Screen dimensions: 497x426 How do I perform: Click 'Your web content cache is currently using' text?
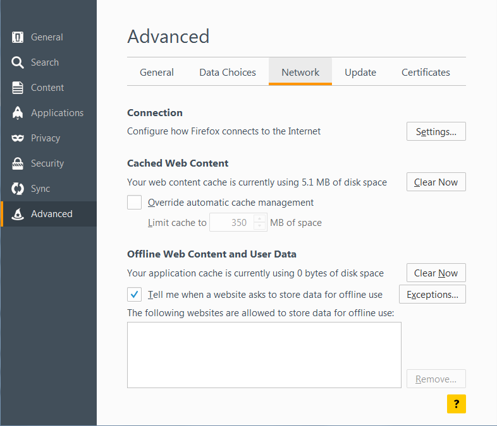[257, 182]
